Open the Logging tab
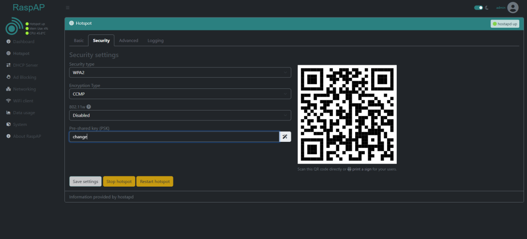 coord(155,41)
